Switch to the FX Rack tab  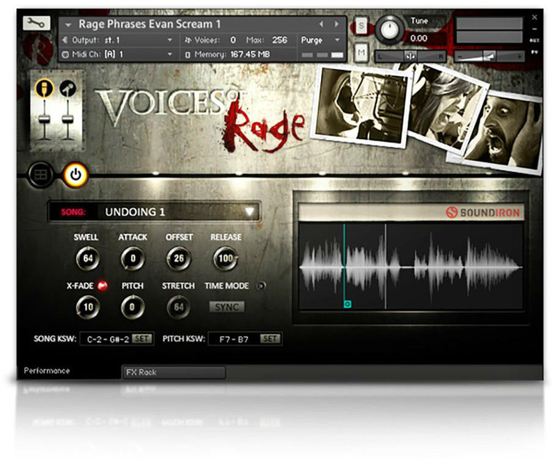point(174,372)
